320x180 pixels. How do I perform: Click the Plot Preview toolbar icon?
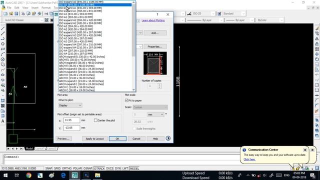[28, 13]
